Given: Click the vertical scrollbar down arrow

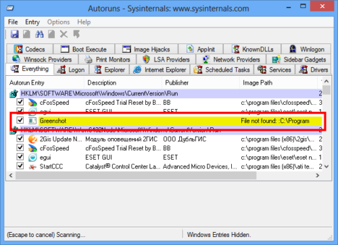Looking at the screenshot, I should [x=327, y=166].
